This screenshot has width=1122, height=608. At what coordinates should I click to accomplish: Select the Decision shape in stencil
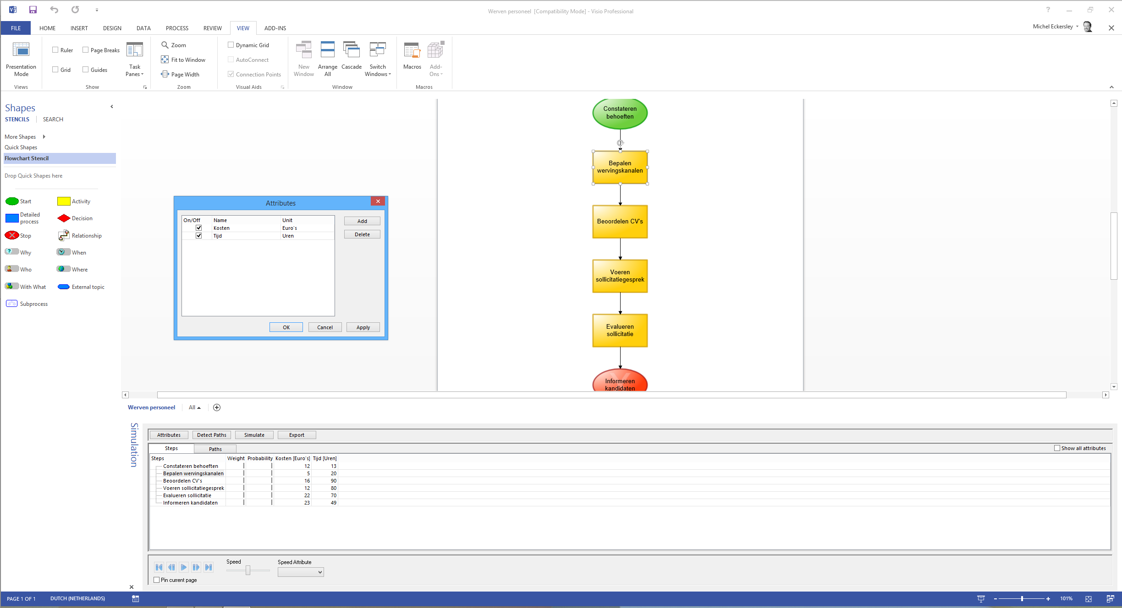click(64, 218)
